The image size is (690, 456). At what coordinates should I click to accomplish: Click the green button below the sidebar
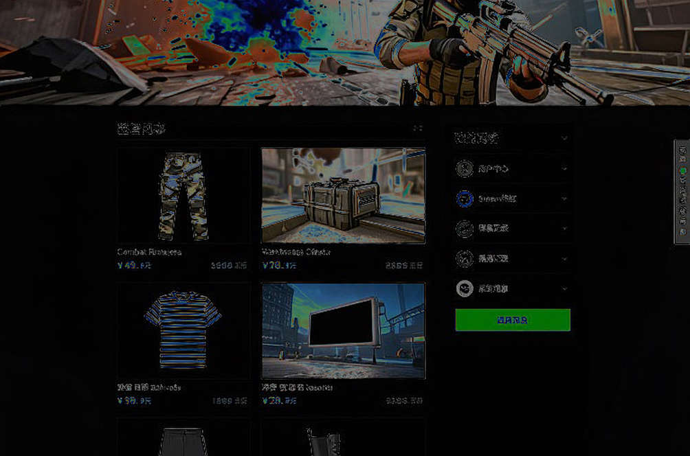[x=513, y=320]
